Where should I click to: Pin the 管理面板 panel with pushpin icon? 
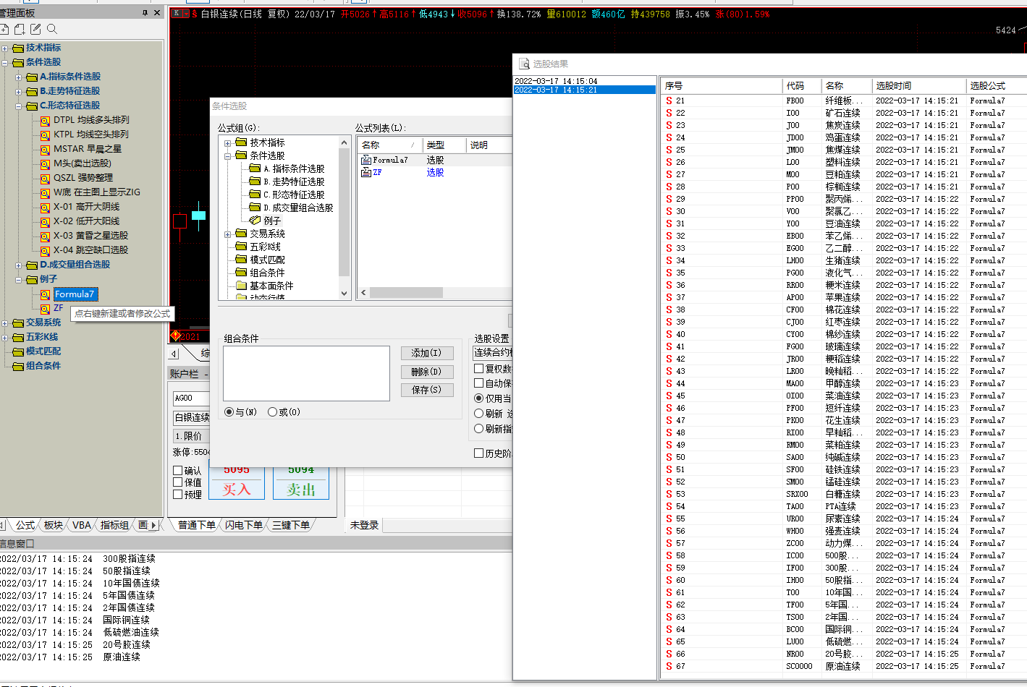[145, 13]
